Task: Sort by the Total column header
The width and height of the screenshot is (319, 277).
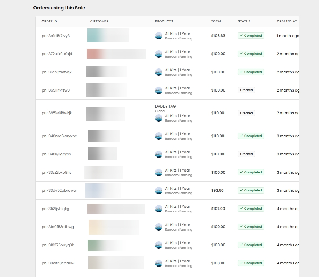Action: click(x=216, y=21)
